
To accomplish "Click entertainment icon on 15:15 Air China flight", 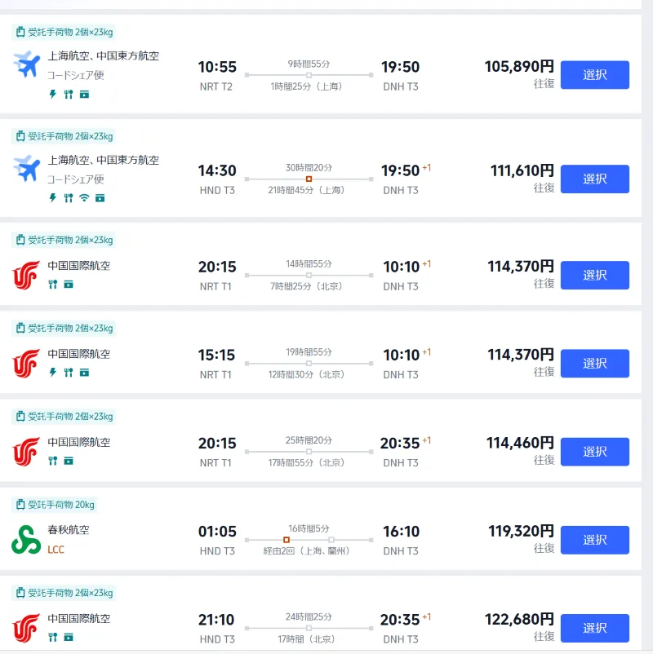I will pyautogui.click(x=83, y=373).
